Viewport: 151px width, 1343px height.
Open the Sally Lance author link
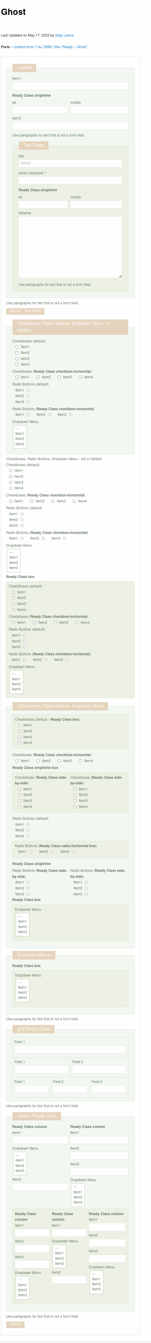point(64,35)
